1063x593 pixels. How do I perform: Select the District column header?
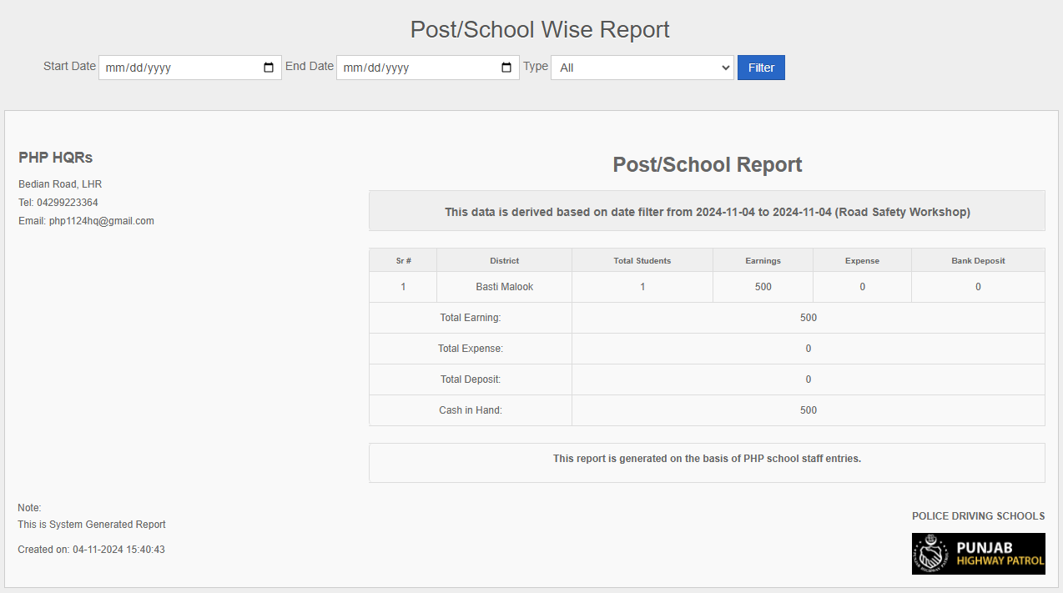(x=504, y=261)
